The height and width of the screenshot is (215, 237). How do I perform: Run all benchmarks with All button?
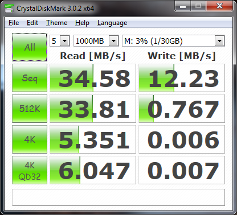[x=30, y=47]
